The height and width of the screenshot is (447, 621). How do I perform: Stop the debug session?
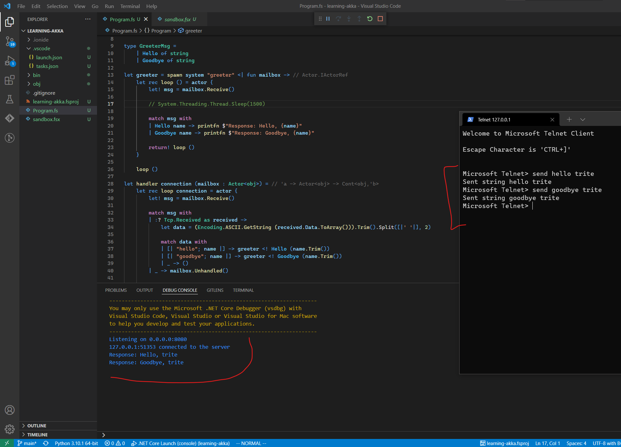[x=380, y=19]
